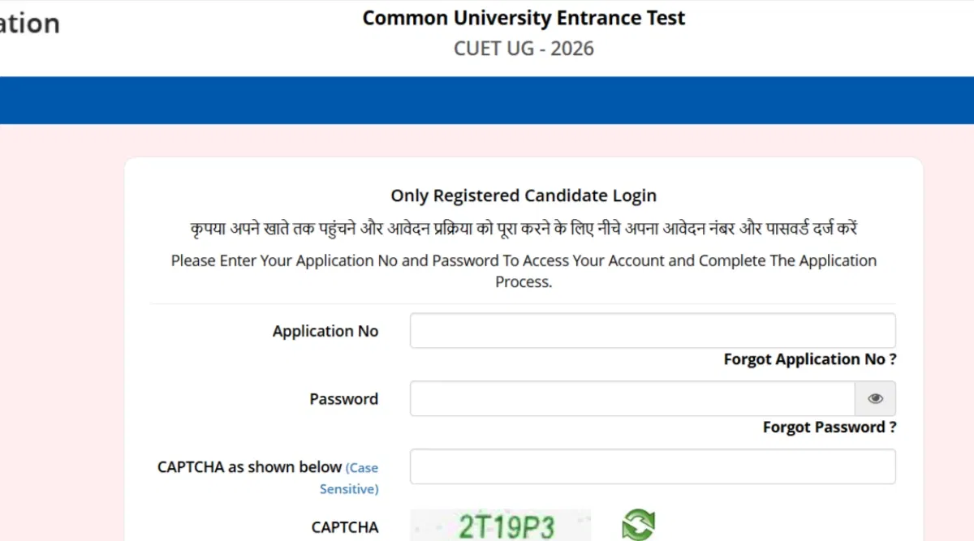The height and width of the screenshot is (541, 974).
Task: Click inside the Application No field
Action: click(x=653, y=330)
